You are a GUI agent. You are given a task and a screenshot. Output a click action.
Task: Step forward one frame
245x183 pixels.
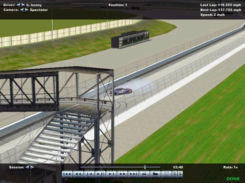coord(111,174)
